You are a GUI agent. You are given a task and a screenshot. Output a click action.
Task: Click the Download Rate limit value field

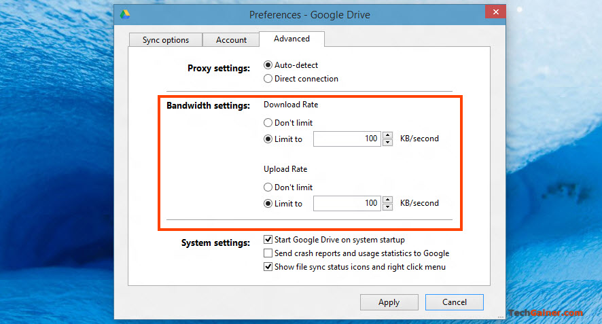(x=347, y=139)
